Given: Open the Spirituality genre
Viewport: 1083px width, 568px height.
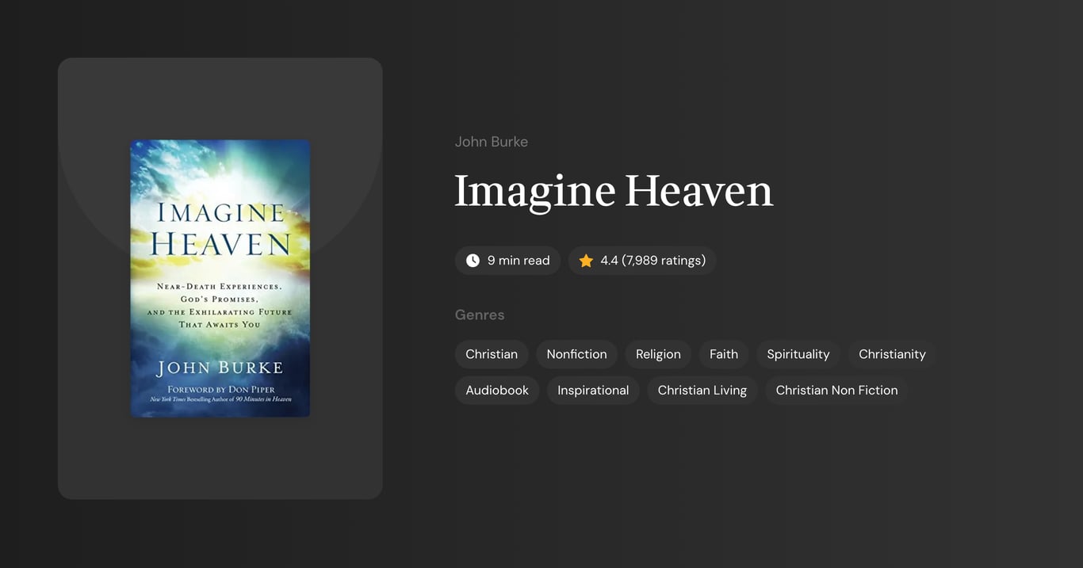Looking at the screenshot, I should tap(798, 354).
